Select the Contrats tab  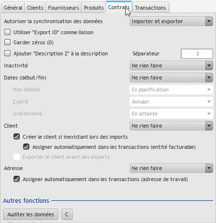click(119, 7)
